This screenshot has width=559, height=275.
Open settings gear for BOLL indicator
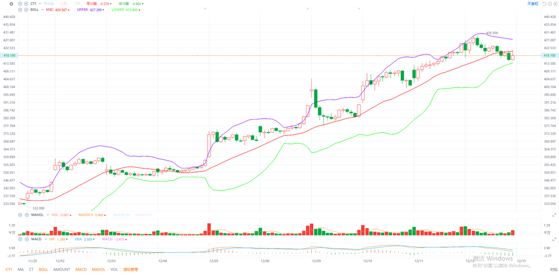(20, 10)
